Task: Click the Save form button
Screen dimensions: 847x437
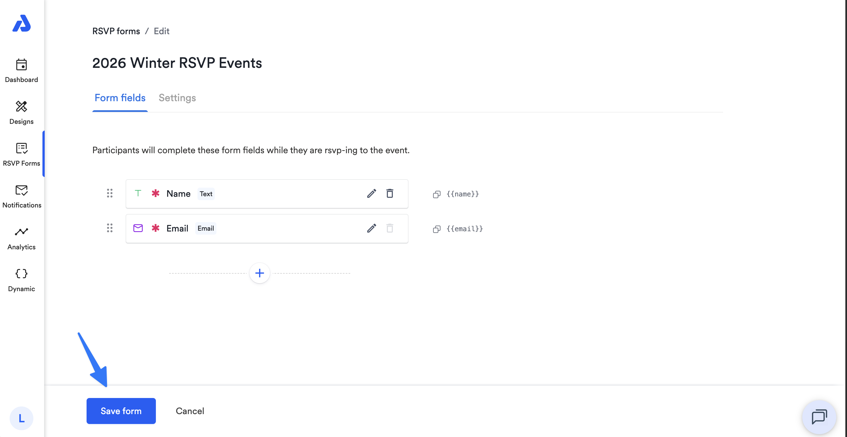Action: [x=121, y=411]
